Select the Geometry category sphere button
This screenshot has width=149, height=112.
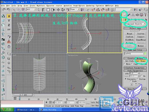click(125, 20)
